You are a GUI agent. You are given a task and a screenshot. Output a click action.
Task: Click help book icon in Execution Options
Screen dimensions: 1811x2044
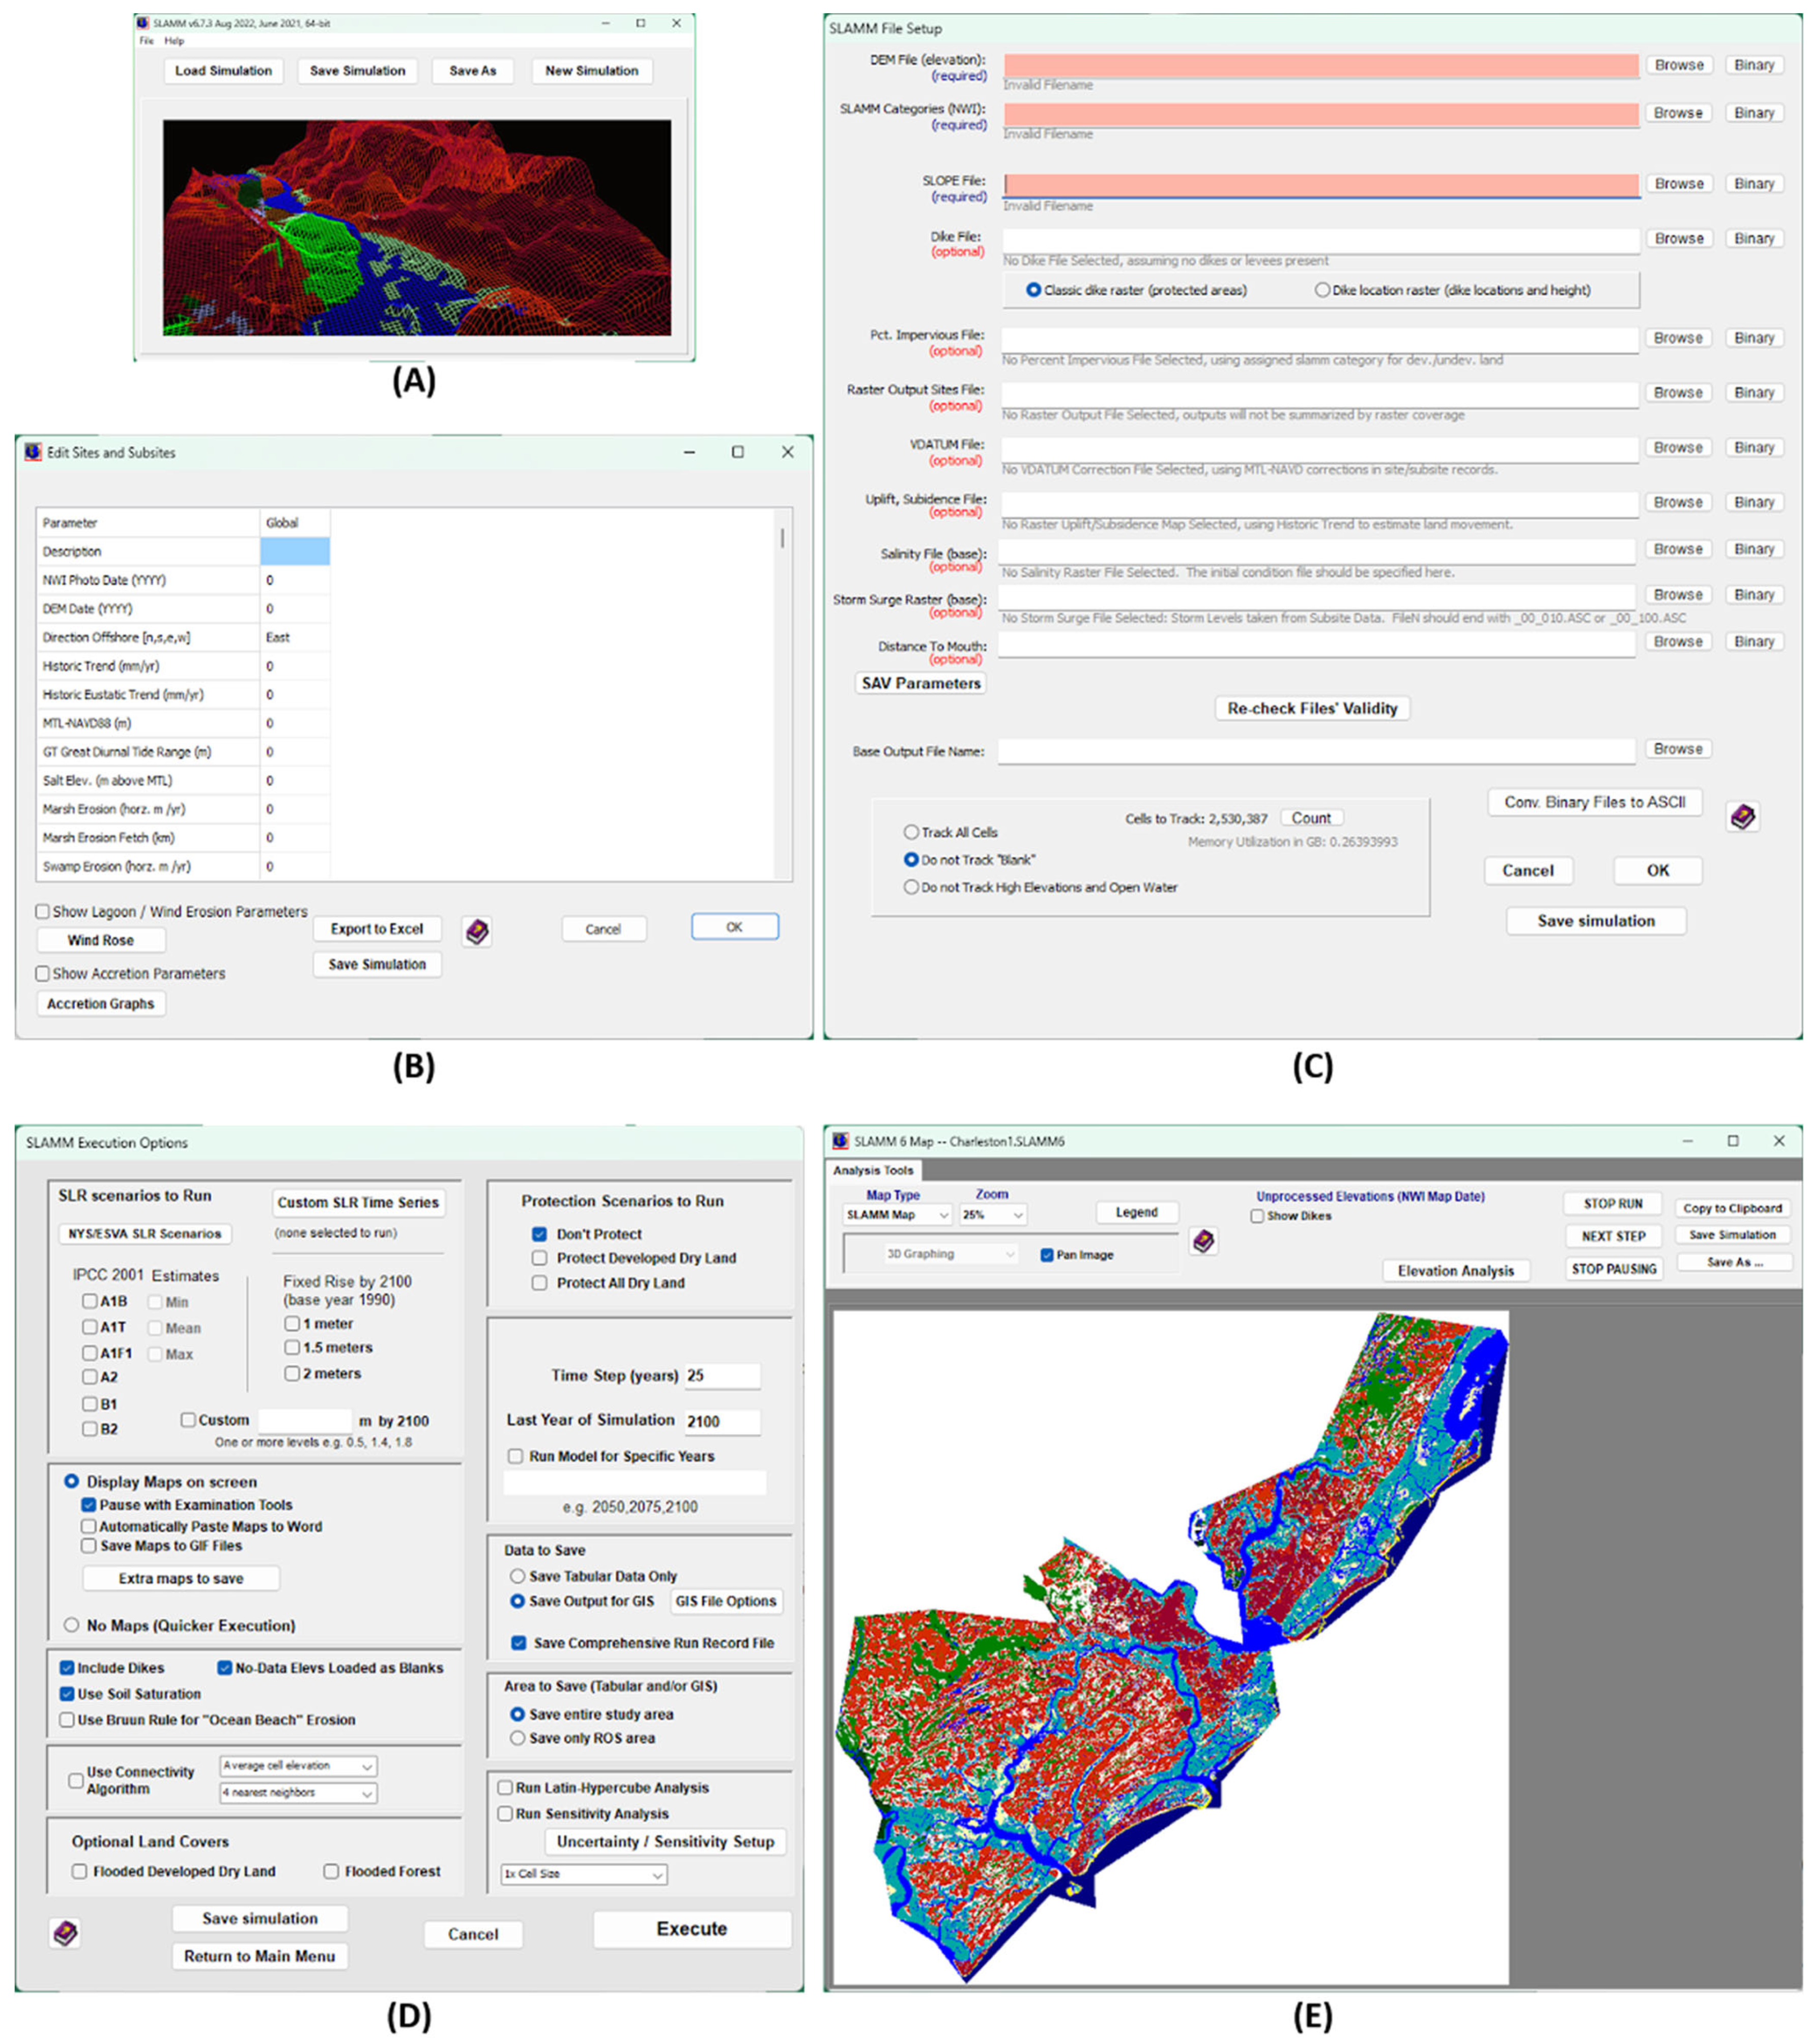(x=65, y=1932)
